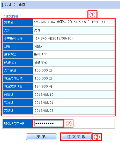Click the 受渡日 row label
This screenshot has height=143, width=120.
click(x=9, y=110)
